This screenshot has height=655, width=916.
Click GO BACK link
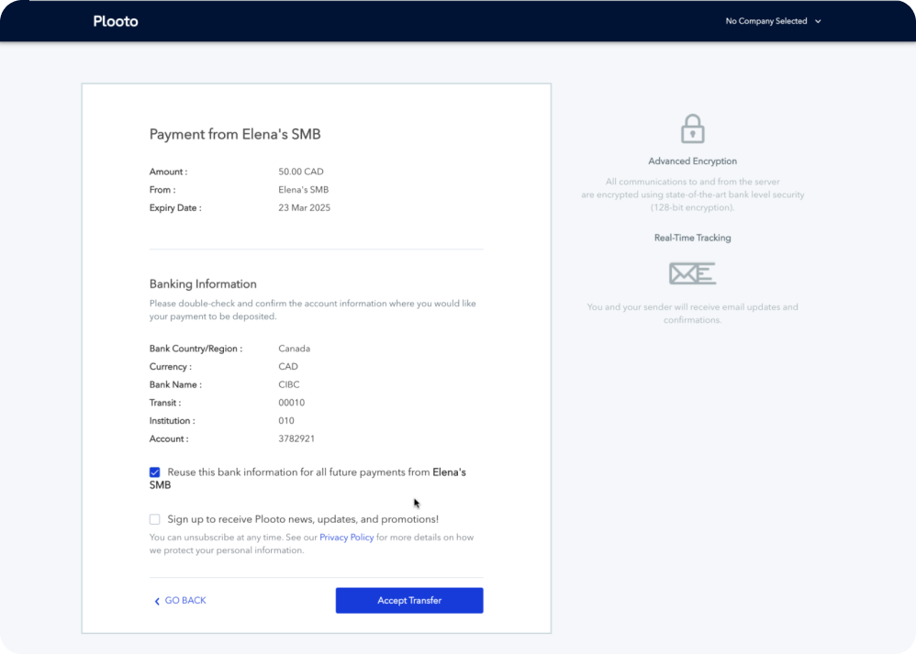pos(180,600)
